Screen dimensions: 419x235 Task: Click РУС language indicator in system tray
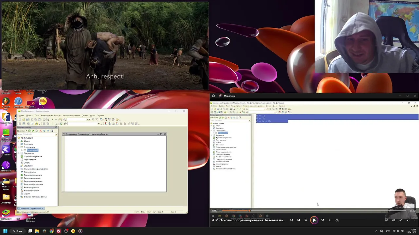[388, 231]
